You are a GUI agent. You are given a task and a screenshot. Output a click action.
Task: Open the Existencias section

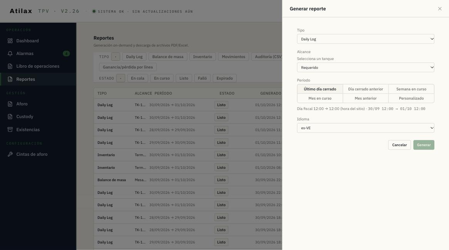point(38,130)
